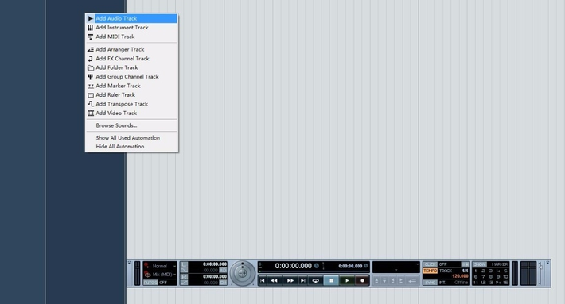
Task: Click the arranger first repeat button
Action: point(393,280)
